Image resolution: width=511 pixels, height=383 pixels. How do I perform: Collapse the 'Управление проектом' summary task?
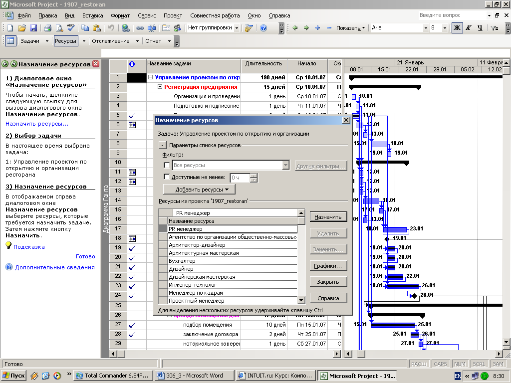coord(150,77)
